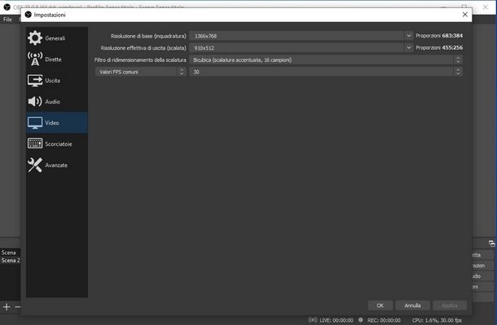The image size is (497, 325).
Task: Click the Video monitor icon
Action: [x=35, y=123]
